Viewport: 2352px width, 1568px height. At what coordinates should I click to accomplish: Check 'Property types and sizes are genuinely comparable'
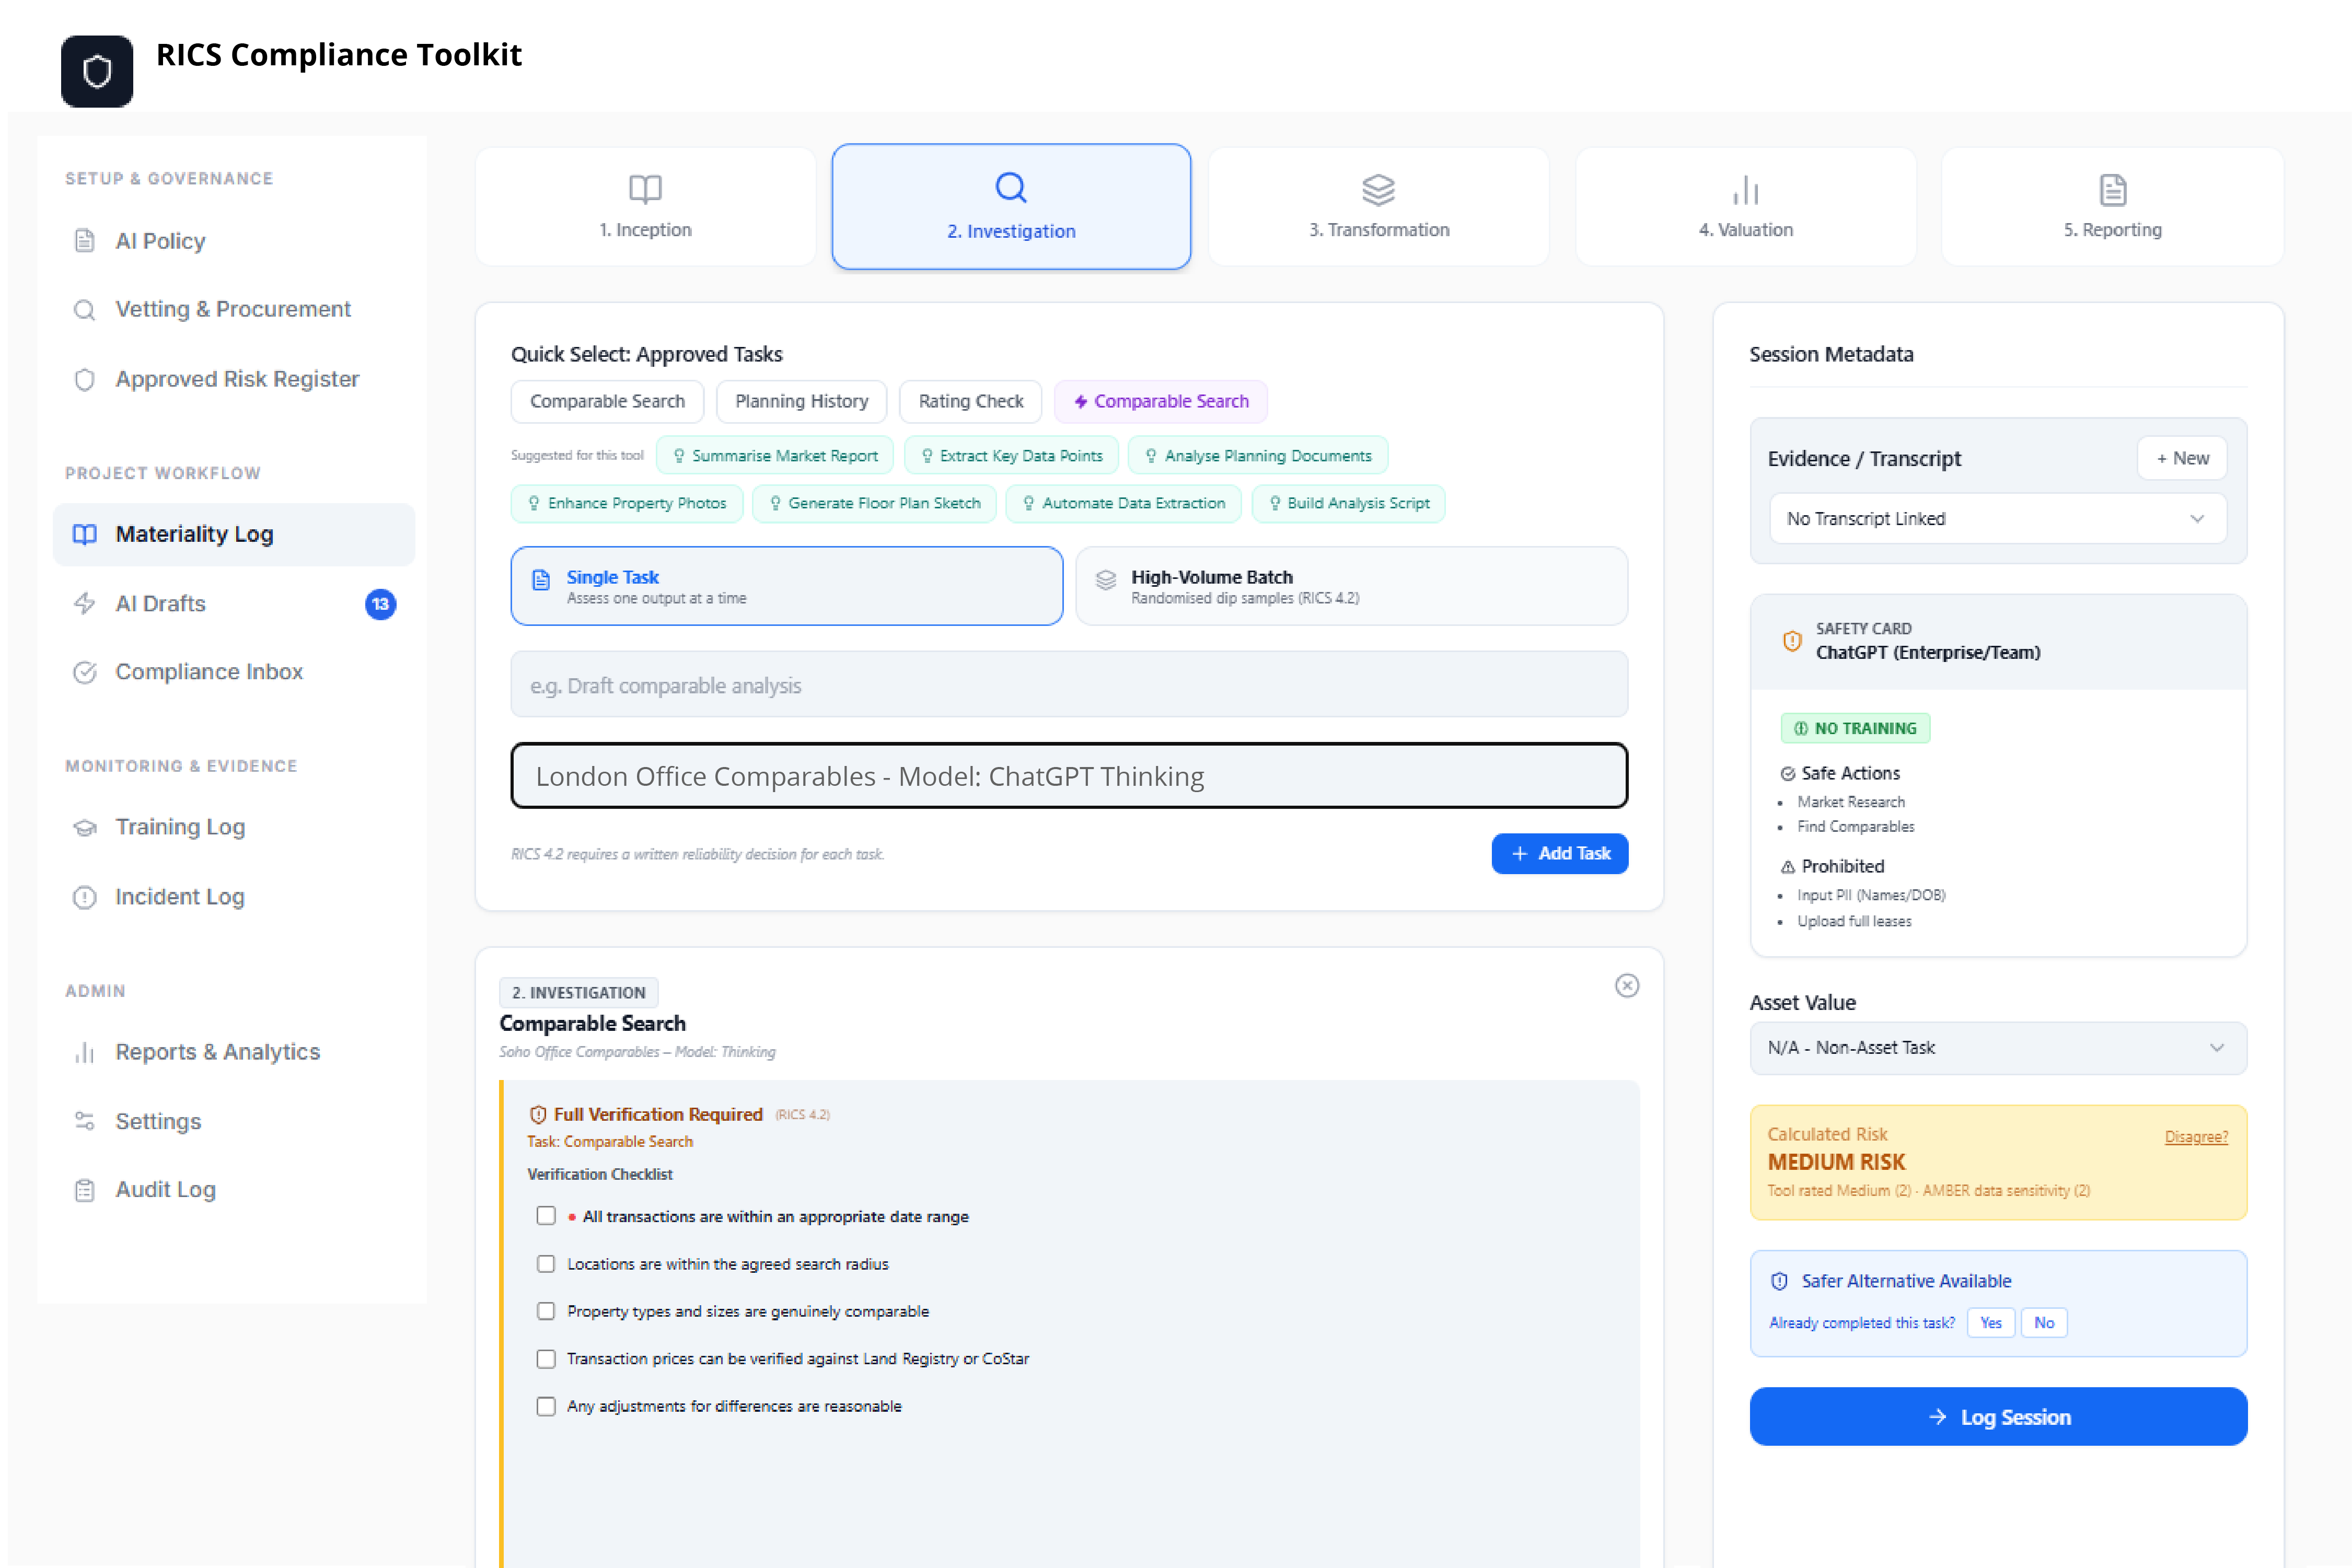546,1311
